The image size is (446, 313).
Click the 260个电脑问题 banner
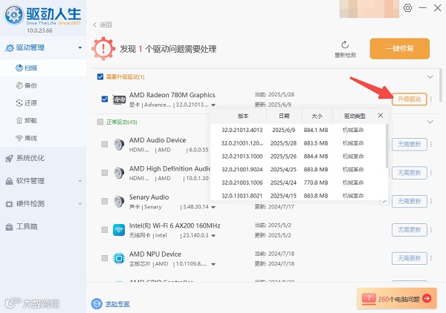pyautogui.click(x=397, y=298)
